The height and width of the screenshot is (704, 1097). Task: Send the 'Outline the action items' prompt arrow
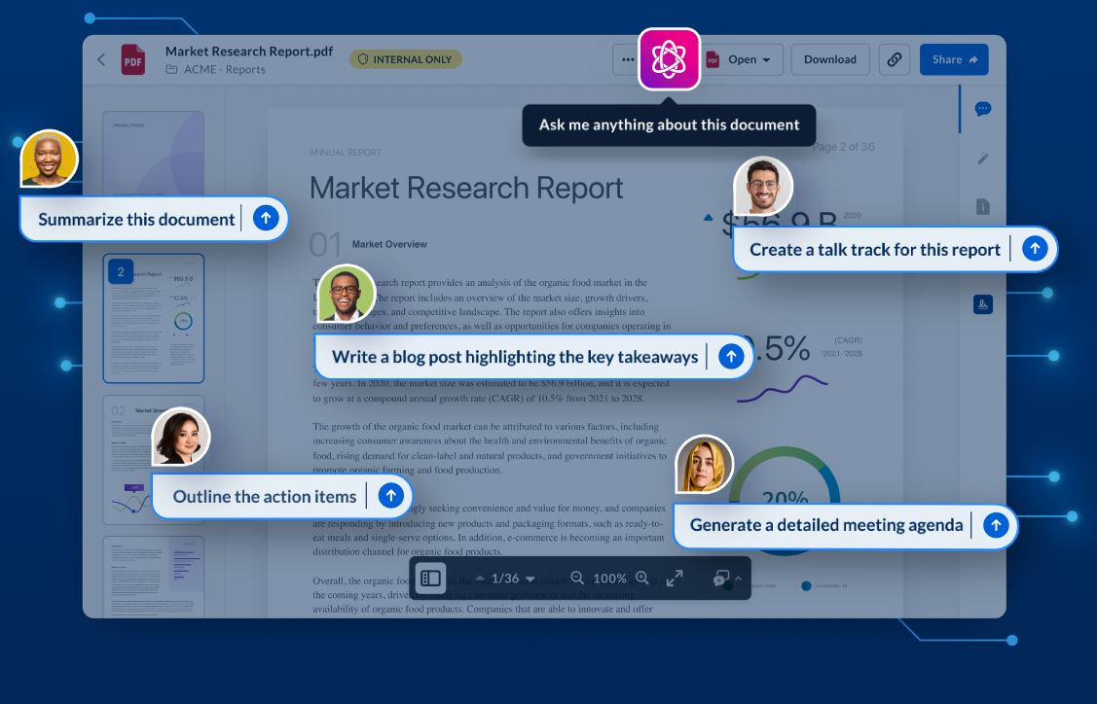(x=391, y=496)
